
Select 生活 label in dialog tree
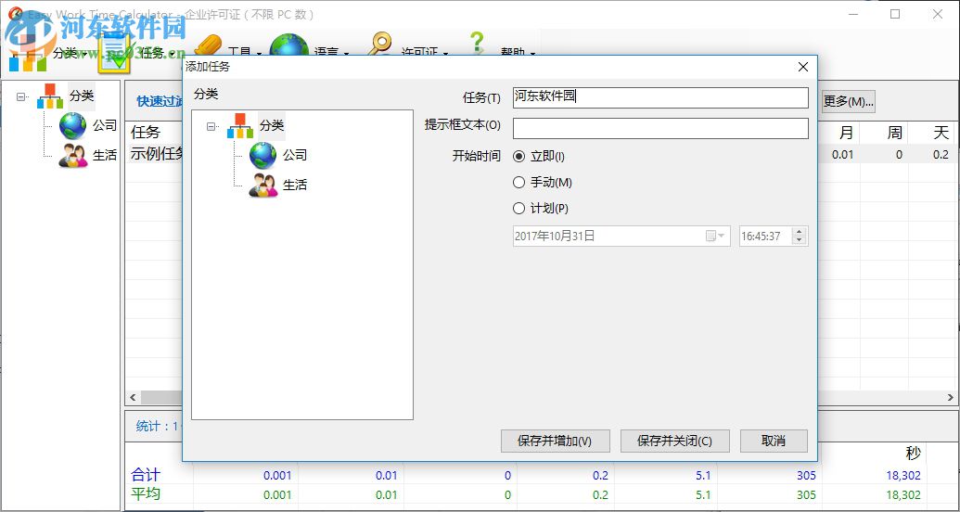(294, 185)
